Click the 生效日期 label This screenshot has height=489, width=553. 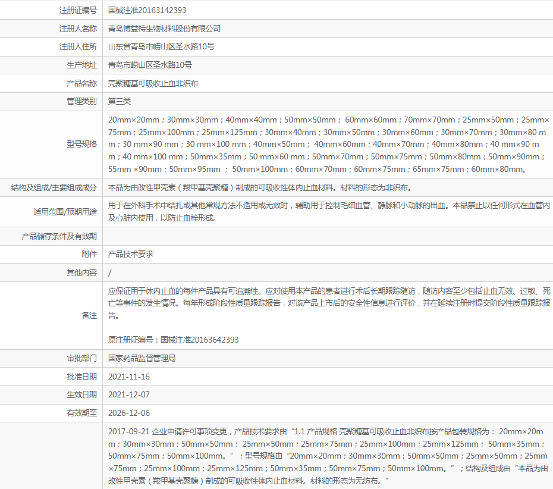82,394
